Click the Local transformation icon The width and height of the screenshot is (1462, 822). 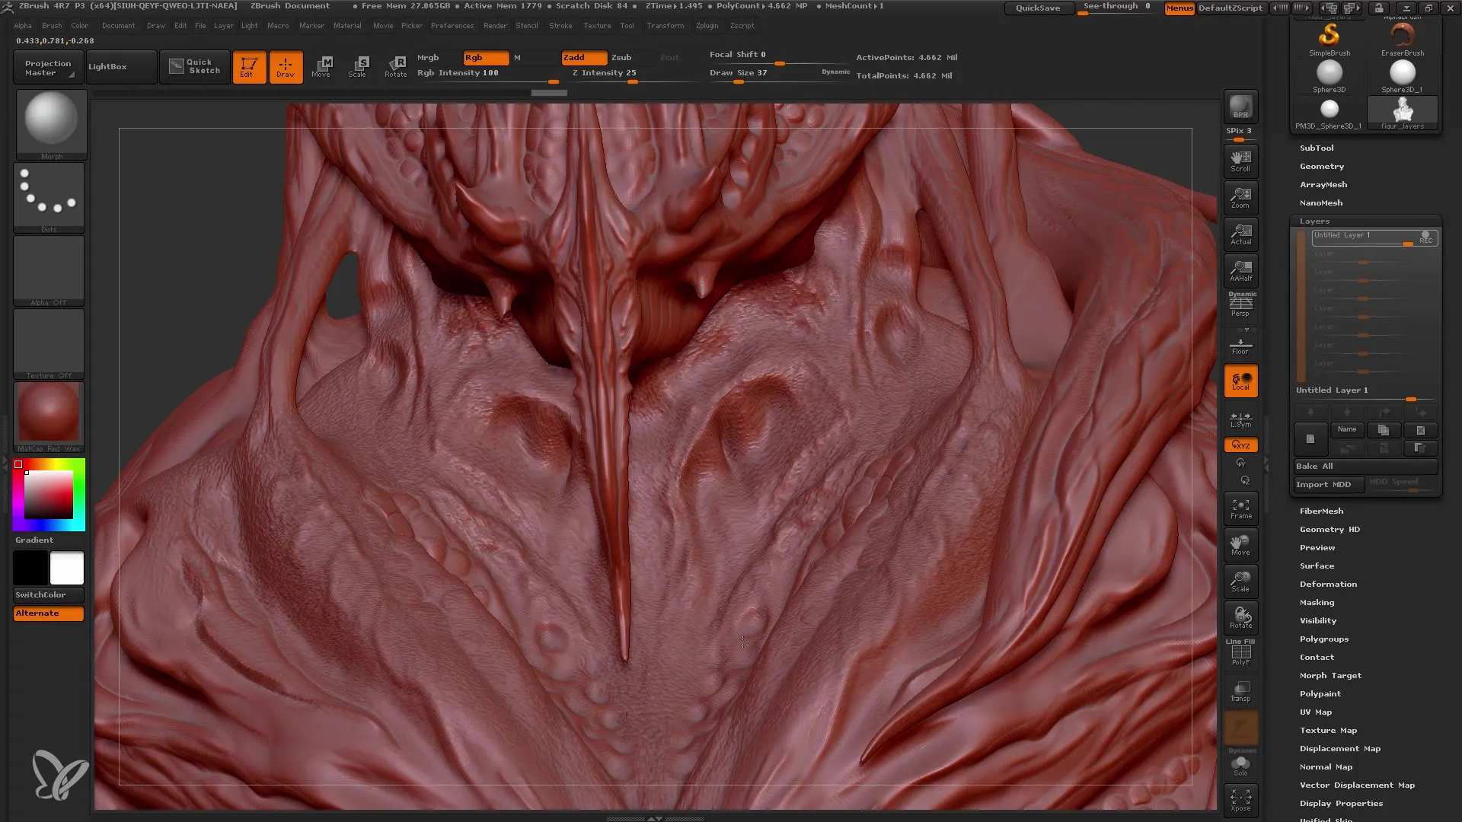coord(1240,382)
